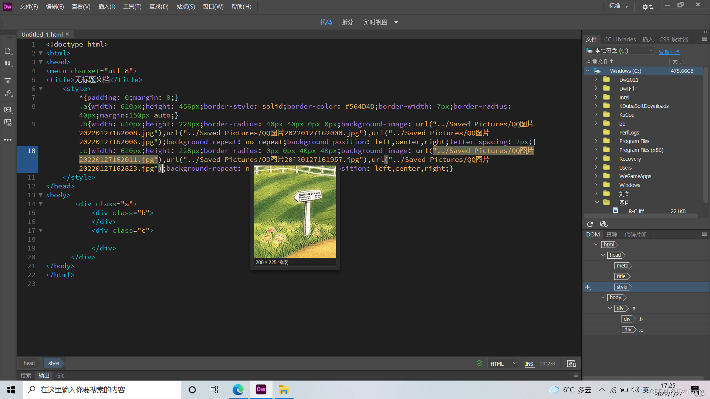Click the apply comment icon in sidebar
Image resolution: width=710 pixels, height=399 pixels.
click(8, 110)
